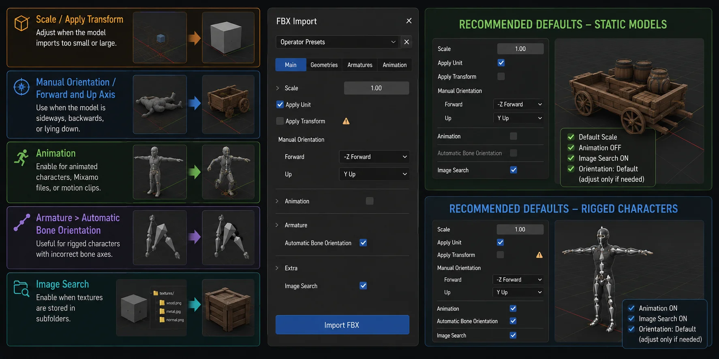Screen dimensions: 719x359
Task: Click metal.jpg file icon in textures list
Action: click(x=162, y=311)
